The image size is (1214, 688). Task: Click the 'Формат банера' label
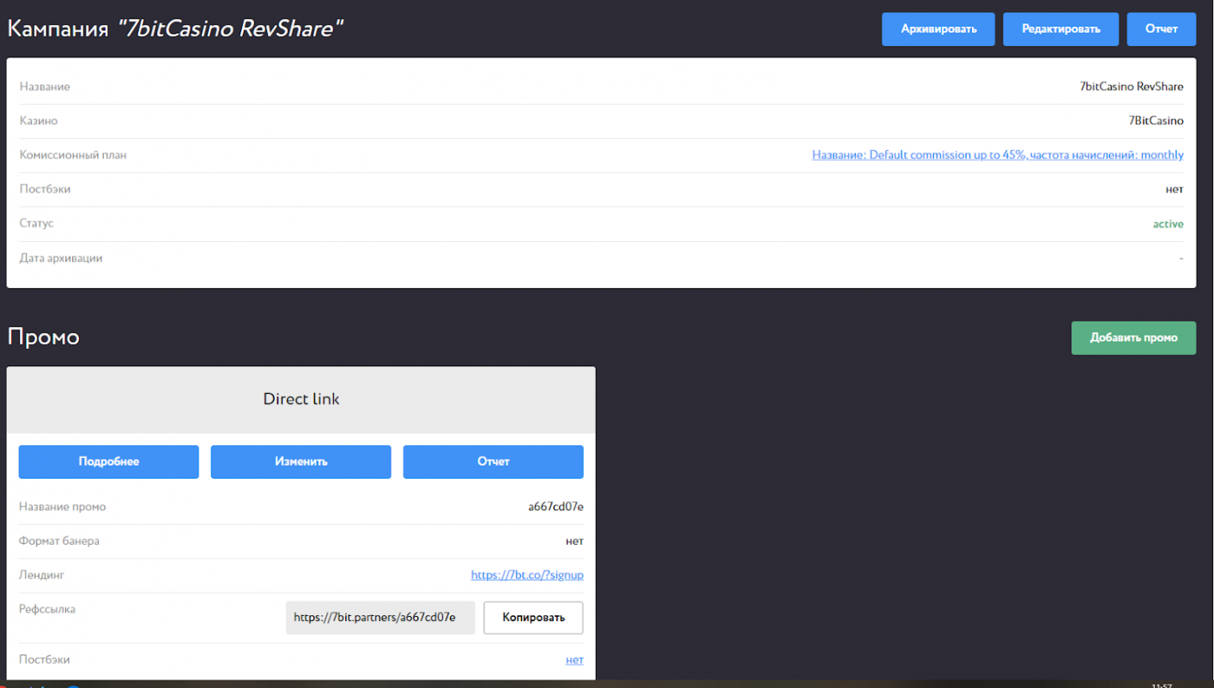click(x=59, y=541)
